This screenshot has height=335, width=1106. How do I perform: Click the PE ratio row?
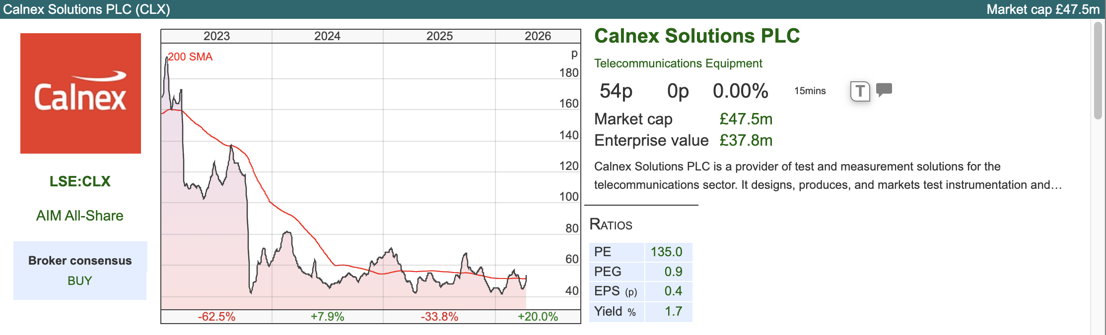click(640, 252)
